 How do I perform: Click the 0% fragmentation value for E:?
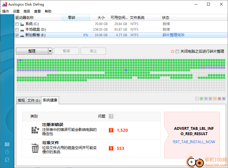pyautogui.click(x=86, y=35)
